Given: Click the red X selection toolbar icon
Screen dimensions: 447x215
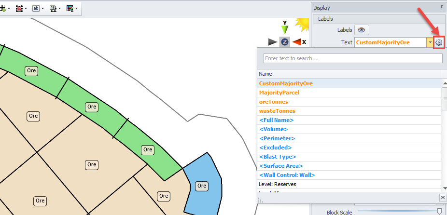Looking at the screenshot, I should coord(19,9).
